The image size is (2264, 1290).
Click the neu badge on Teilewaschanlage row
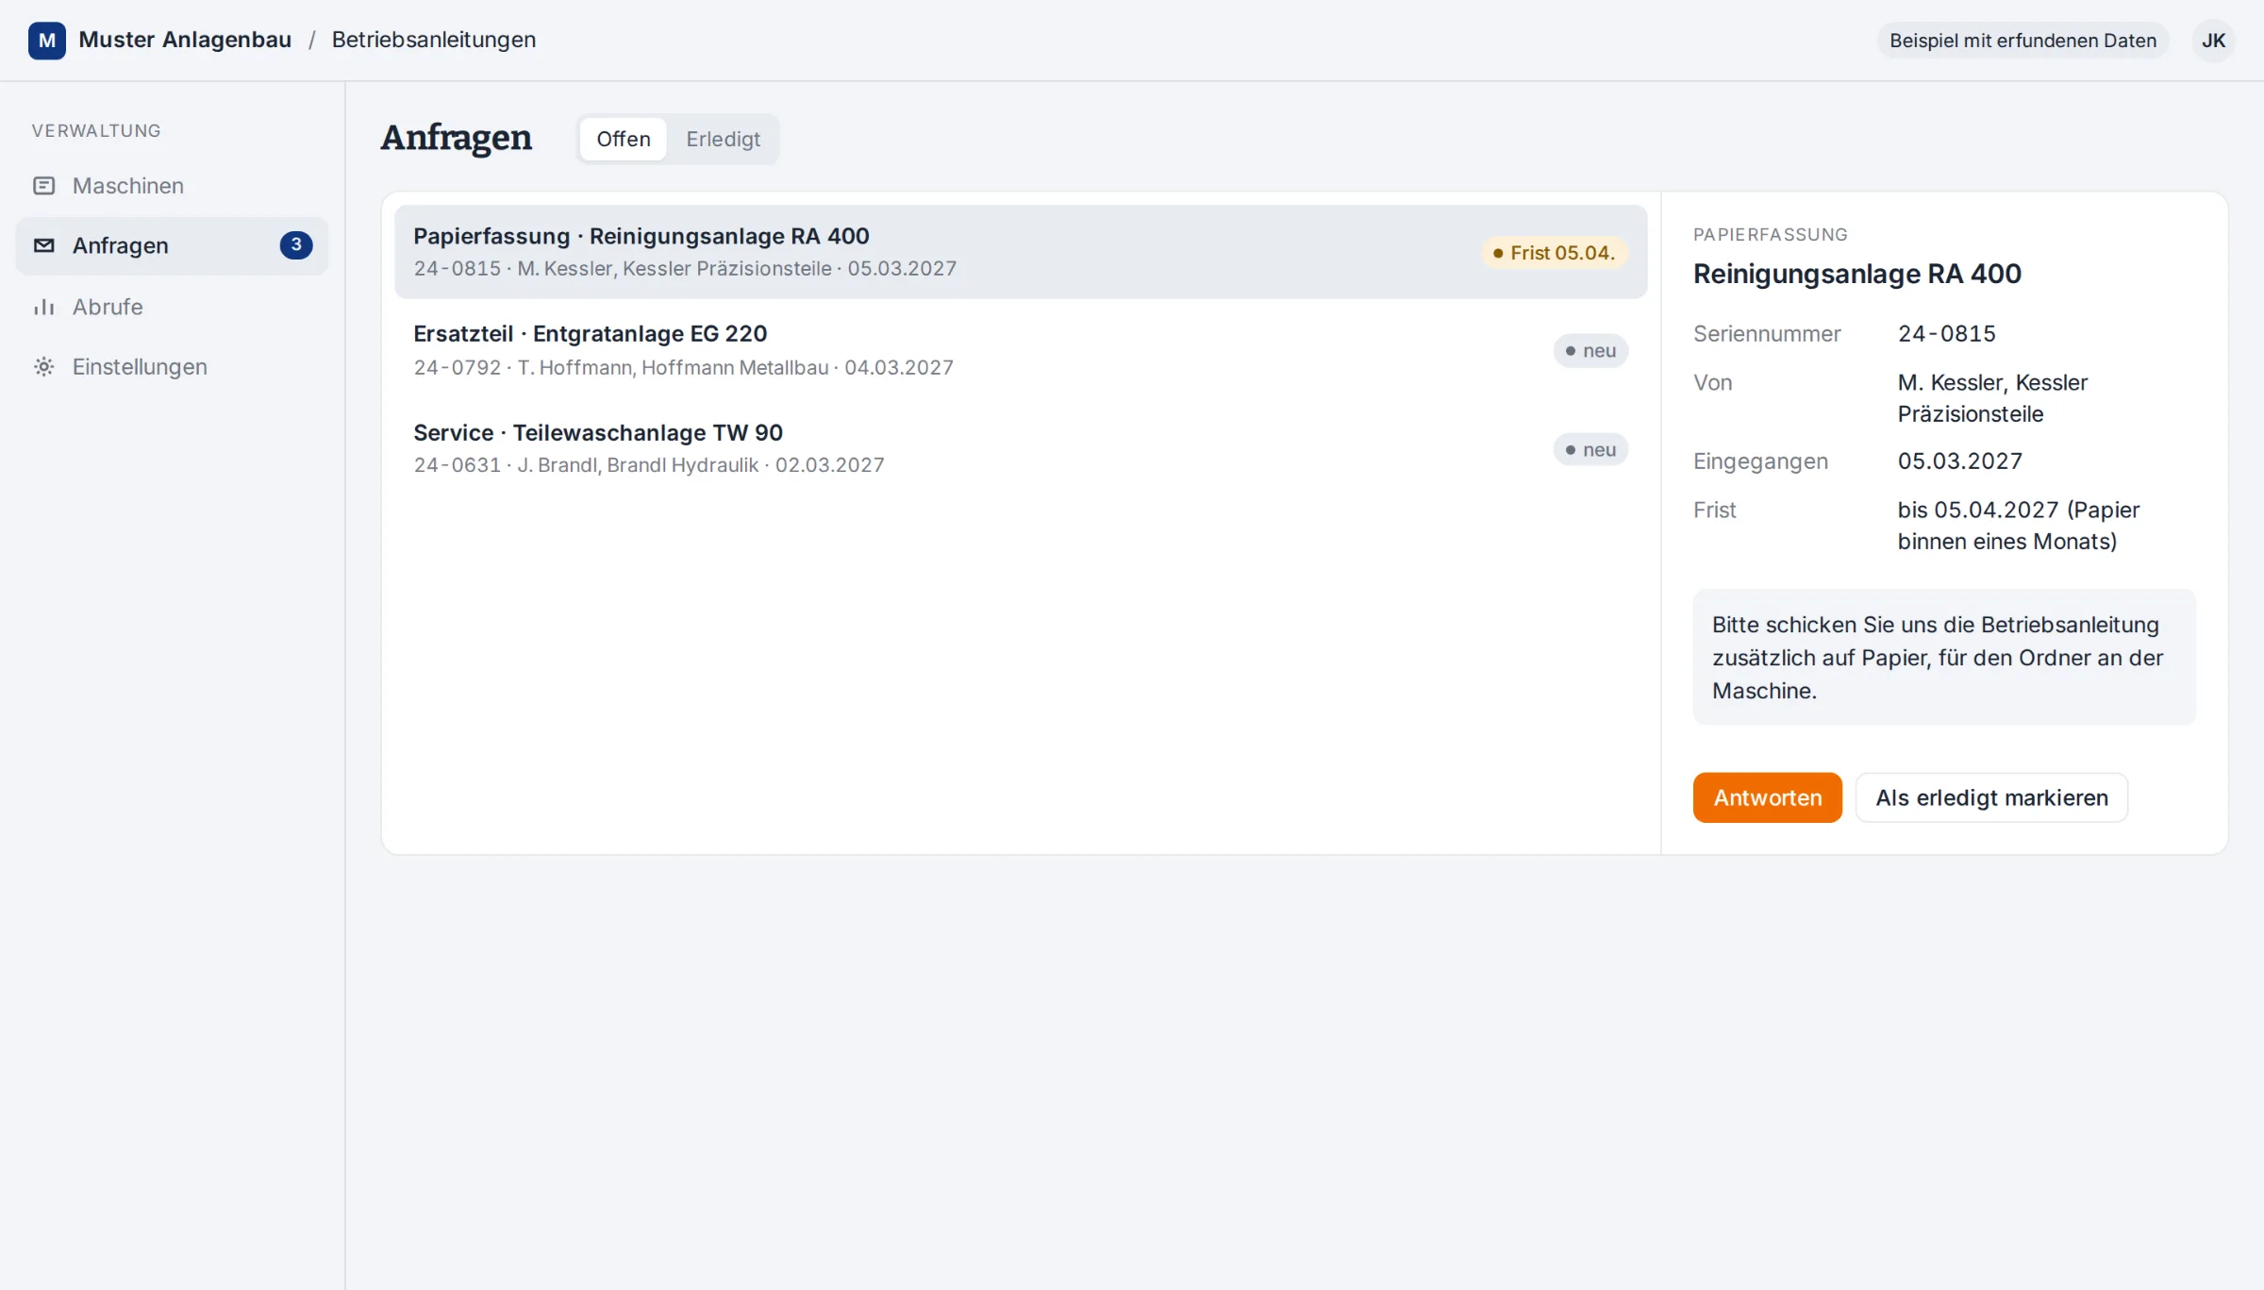click(1590, 450)
